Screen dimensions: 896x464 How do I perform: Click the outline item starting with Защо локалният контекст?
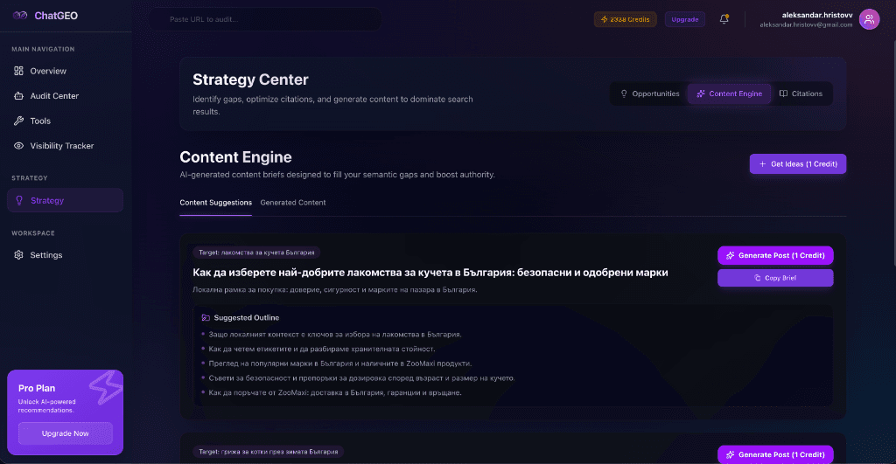pyautogui.click(x=335, y=335)
